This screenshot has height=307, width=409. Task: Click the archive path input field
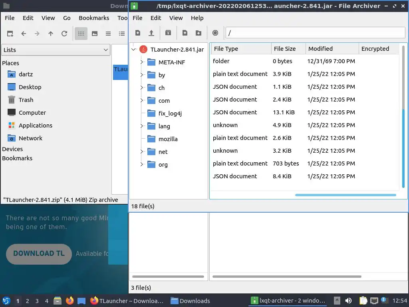coord(315,33)
